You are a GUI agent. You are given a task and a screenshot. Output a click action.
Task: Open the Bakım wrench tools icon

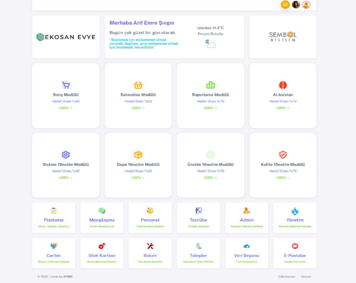point(150,246)
